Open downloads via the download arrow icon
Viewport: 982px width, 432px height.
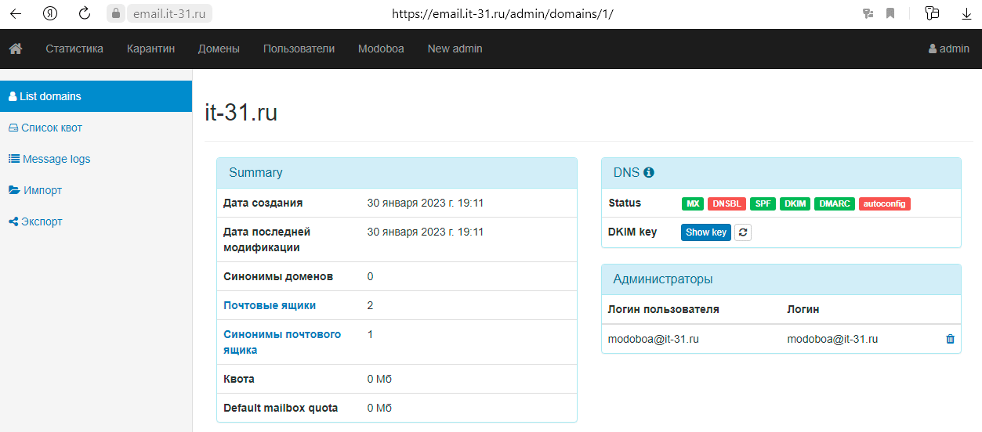tap(966, 13)
